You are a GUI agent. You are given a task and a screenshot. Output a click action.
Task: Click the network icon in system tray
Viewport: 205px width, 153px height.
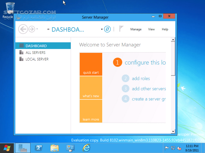pos(173,148)
